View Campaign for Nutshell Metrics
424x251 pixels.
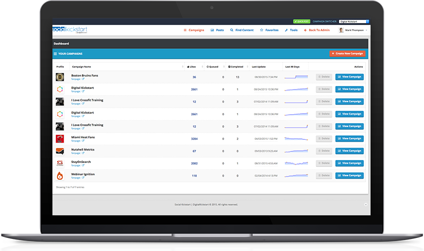tap(349, 151)
